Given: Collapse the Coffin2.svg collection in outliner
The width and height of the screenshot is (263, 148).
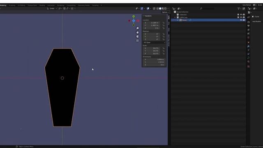Looking at the screenshot, I should 175,17.
